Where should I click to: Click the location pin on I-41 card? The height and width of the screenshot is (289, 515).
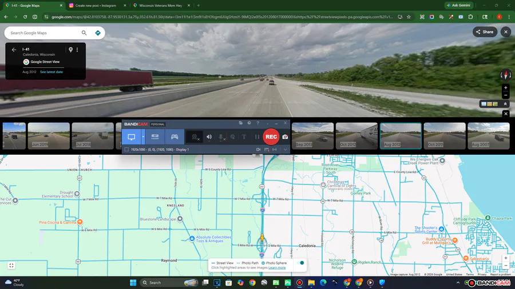tap(70, 50)
